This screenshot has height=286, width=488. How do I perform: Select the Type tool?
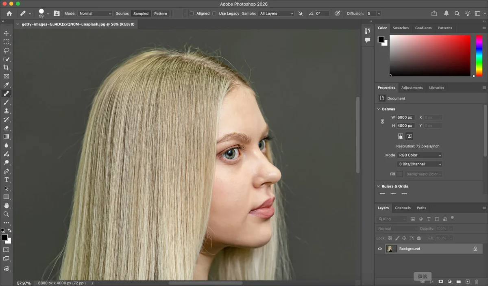click(7, 180)
